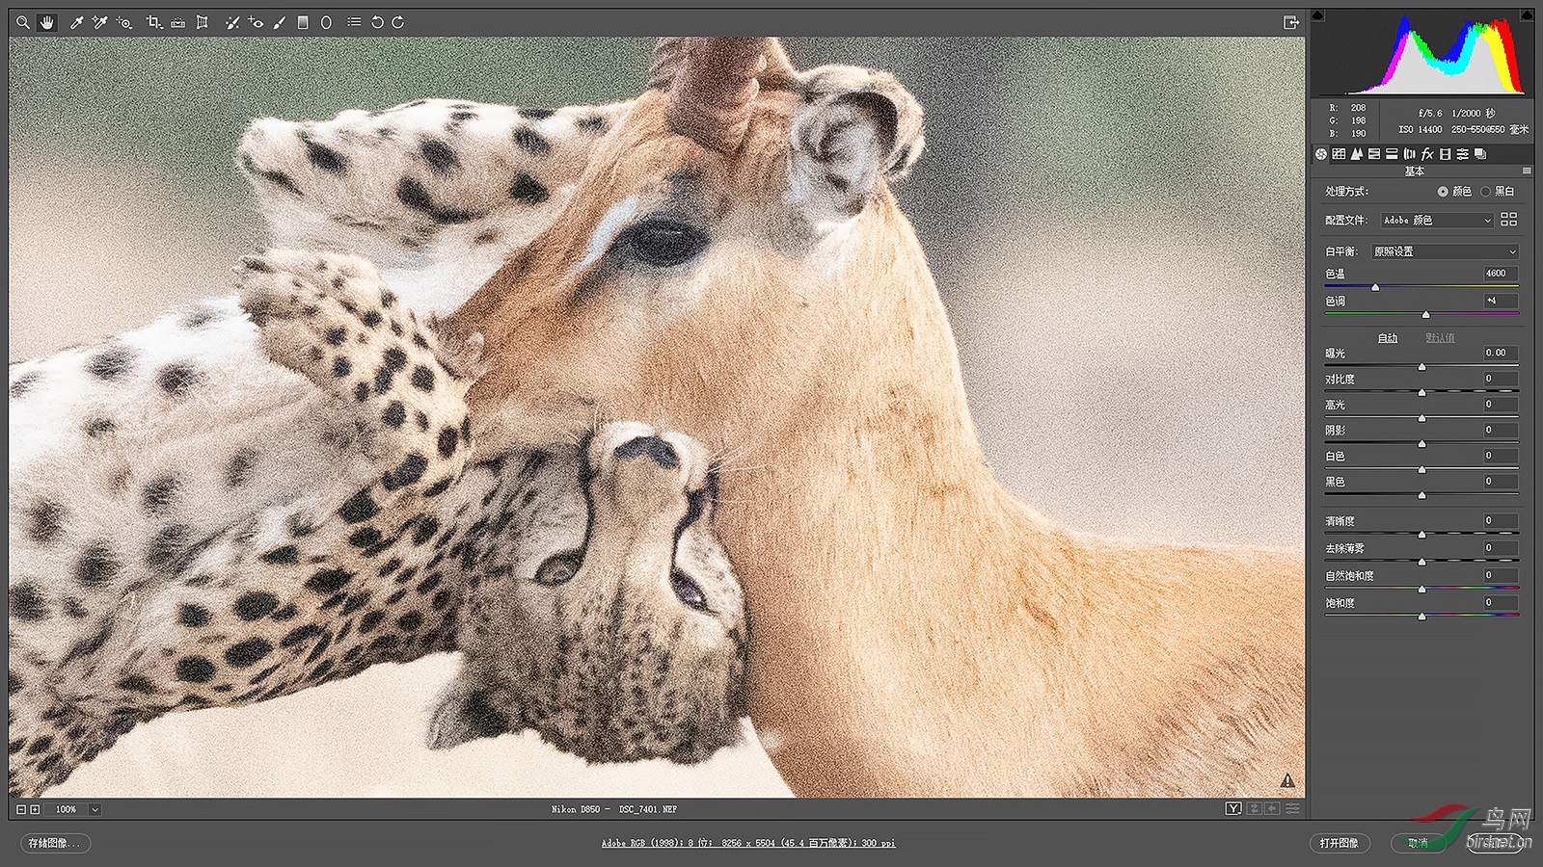Rotate image counterclockwise
The width and height of the screenshot is (1543, 867).
point(377,22)
